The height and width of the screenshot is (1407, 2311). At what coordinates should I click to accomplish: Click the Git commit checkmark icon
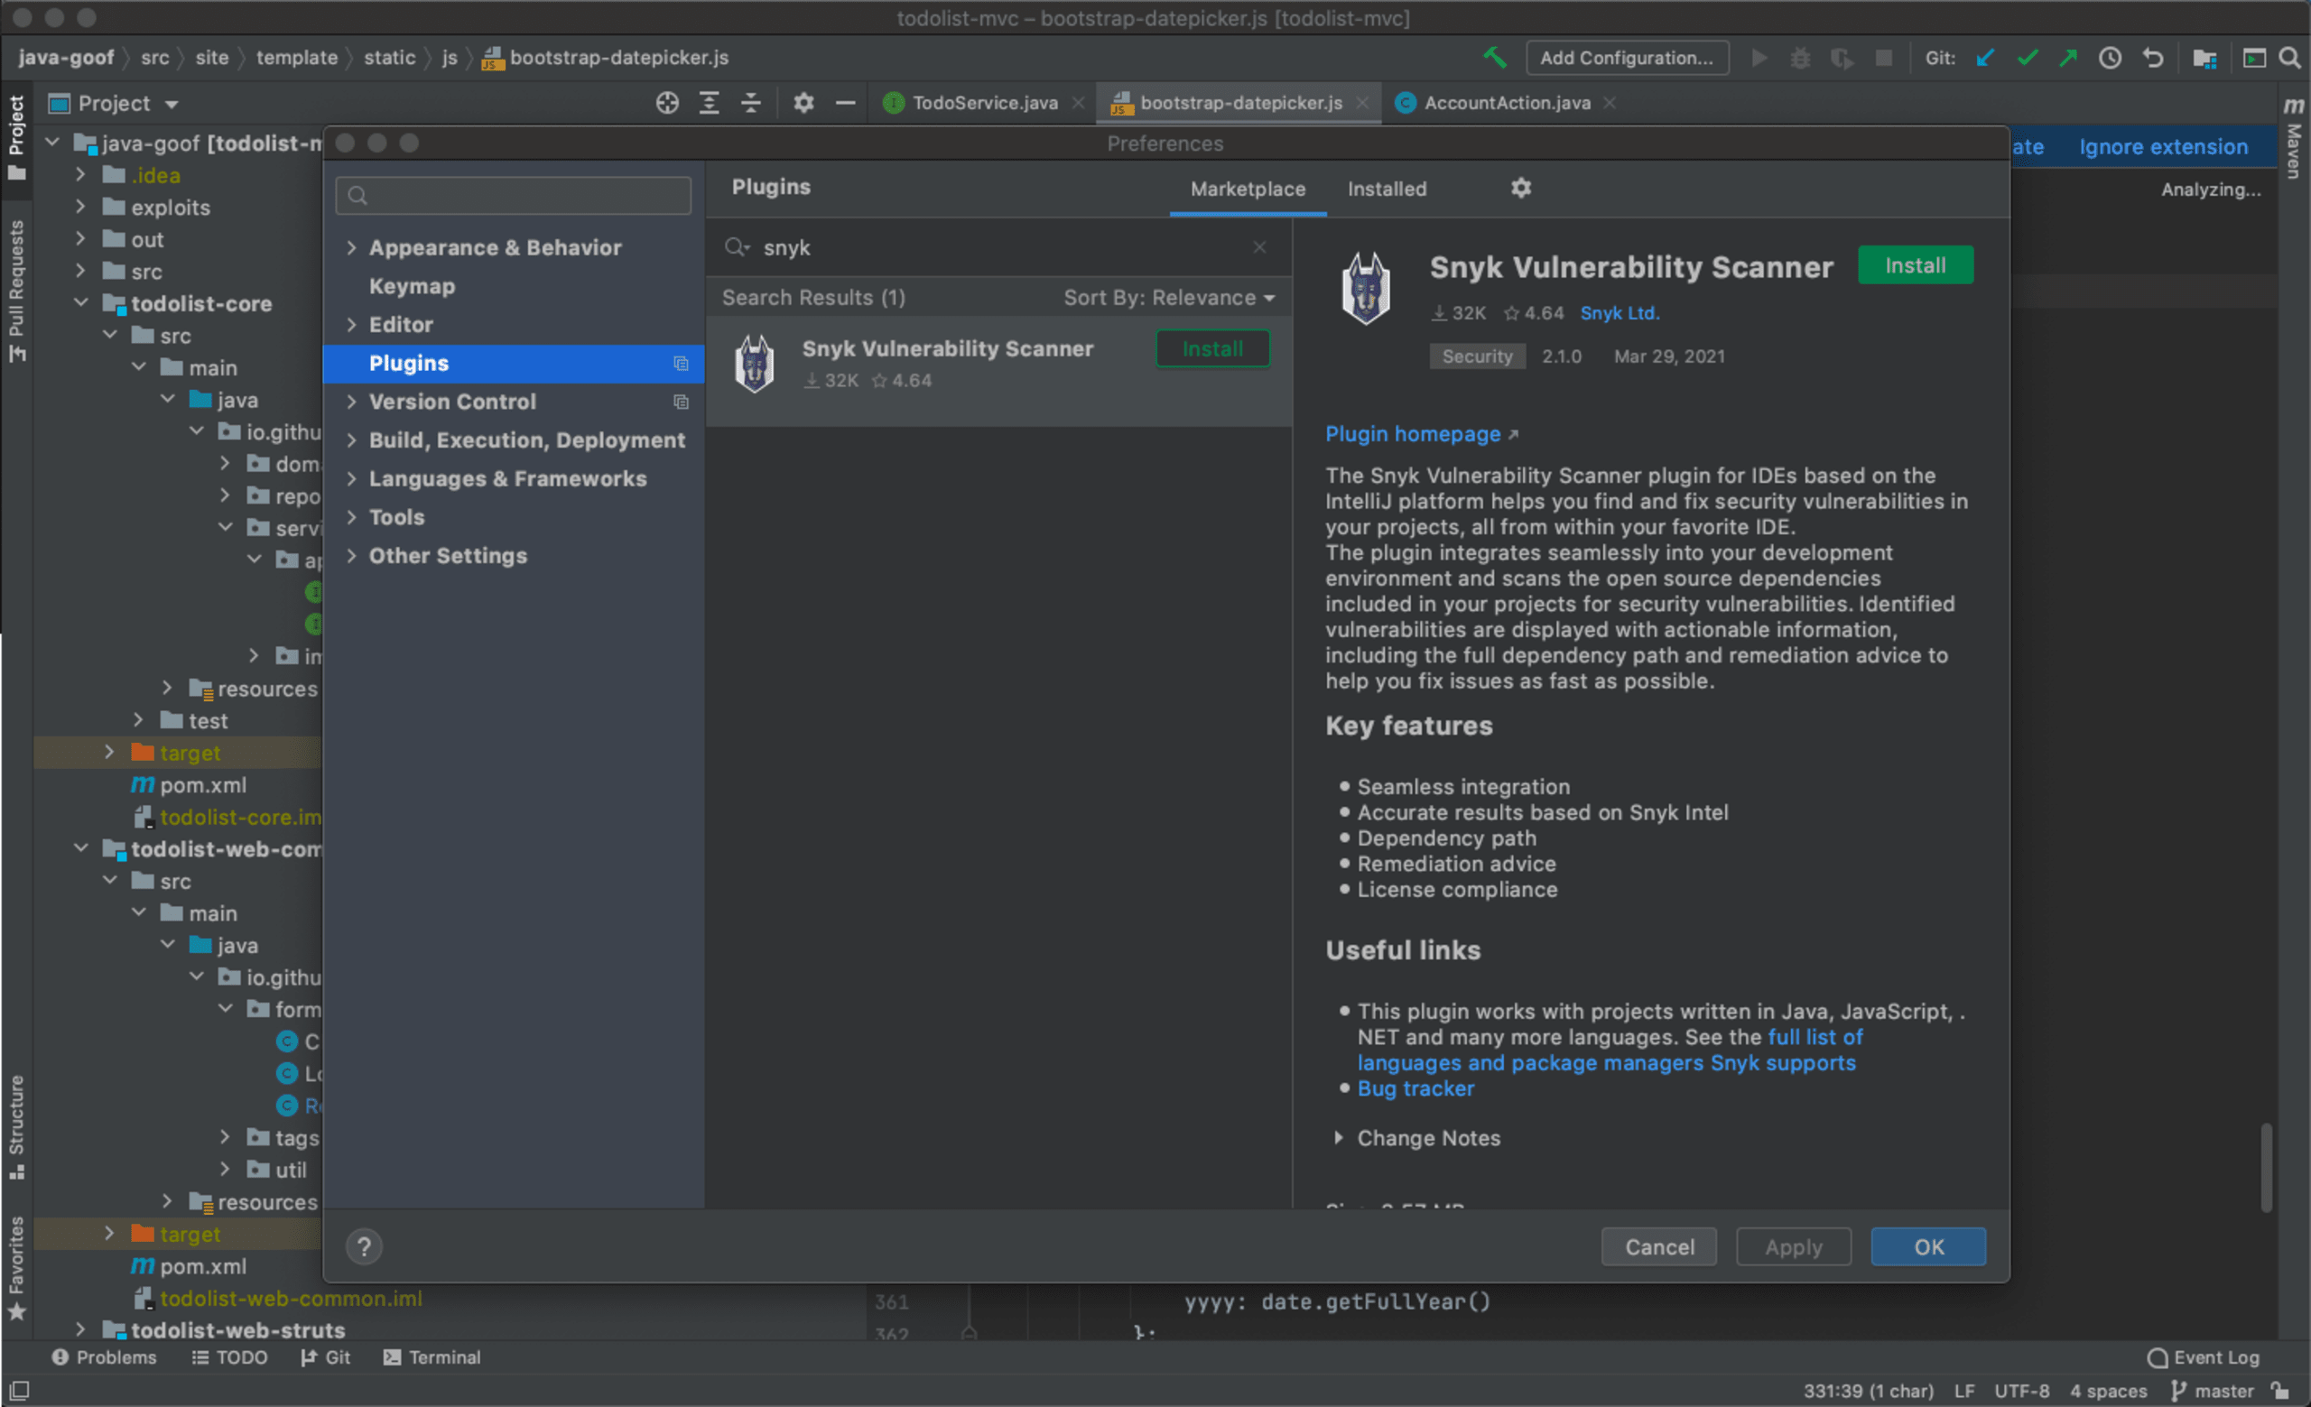[x=2027, y=58]
